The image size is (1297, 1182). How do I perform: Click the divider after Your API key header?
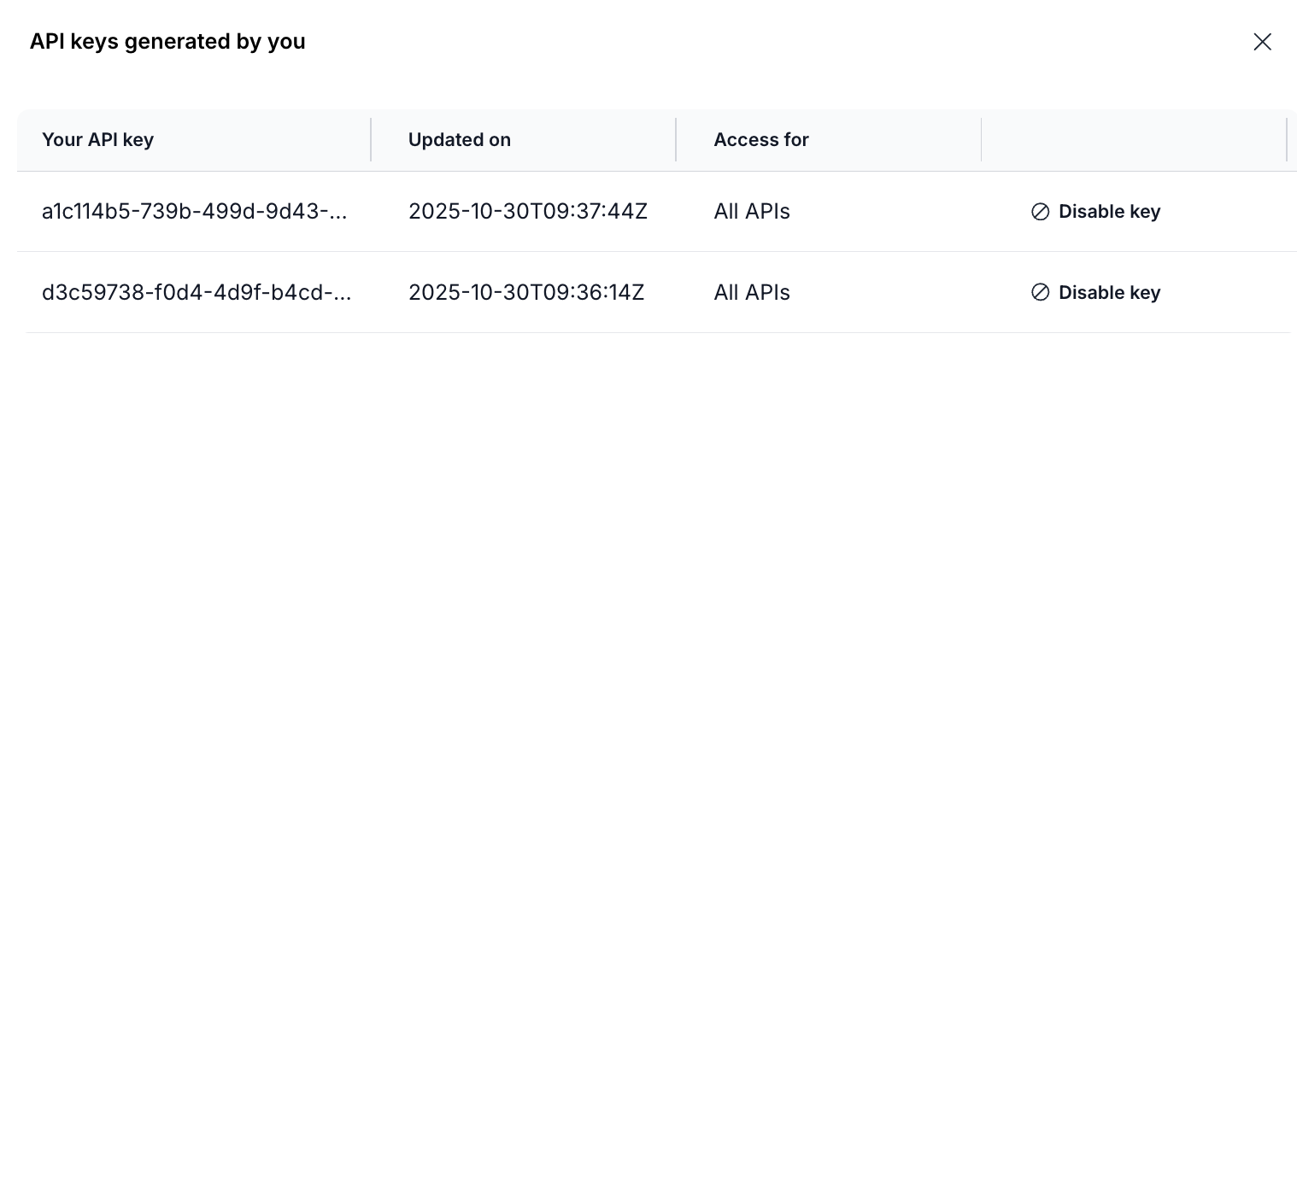(x=371, y=140)
